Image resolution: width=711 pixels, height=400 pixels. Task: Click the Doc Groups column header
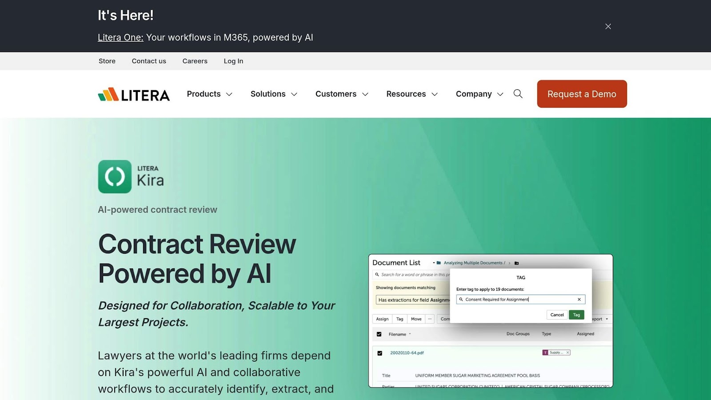518,334
